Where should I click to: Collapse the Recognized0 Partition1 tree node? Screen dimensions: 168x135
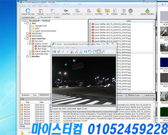point(22,21)
